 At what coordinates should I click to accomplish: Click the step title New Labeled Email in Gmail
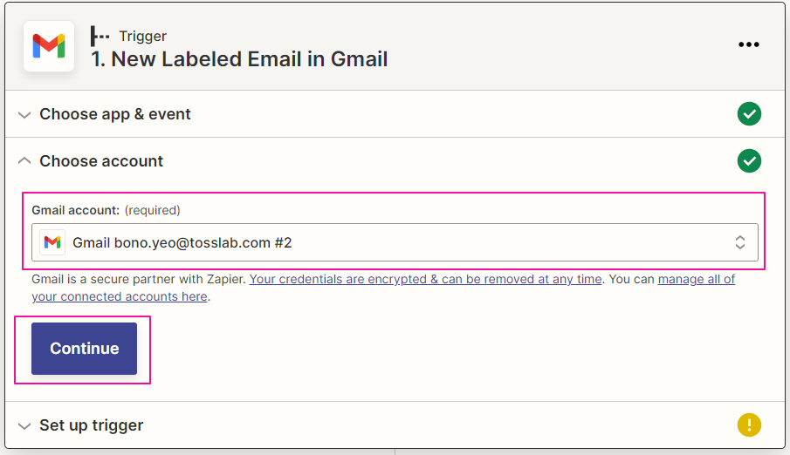240,59
